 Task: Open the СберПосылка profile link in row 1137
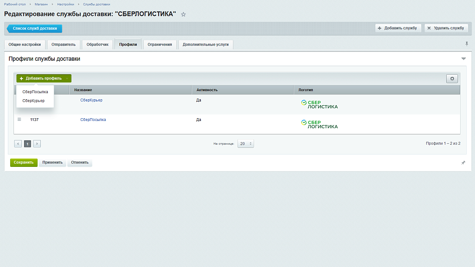tap(93, 120)
